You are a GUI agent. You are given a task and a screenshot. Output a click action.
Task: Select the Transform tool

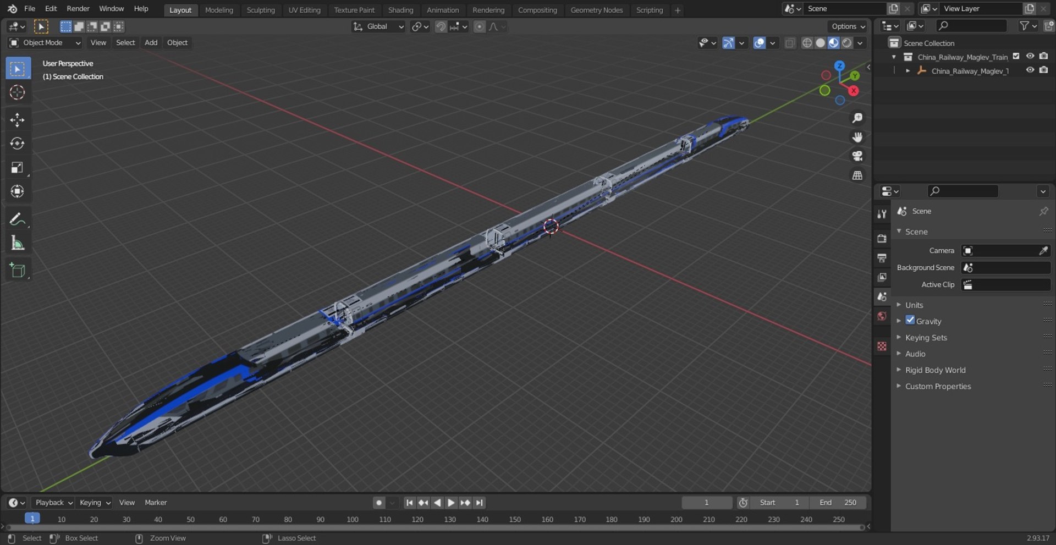click(x=18, y=191)
